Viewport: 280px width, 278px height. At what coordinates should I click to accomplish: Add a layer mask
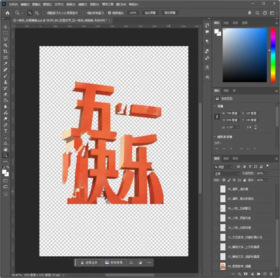click(246, 274)
